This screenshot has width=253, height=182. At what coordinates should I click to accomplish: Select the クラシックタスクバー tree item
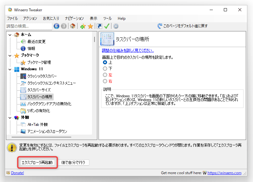(x=42, y=76)
